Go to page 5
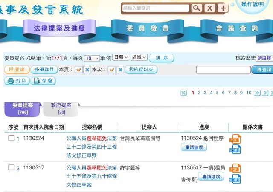 (x=217, y=93)
